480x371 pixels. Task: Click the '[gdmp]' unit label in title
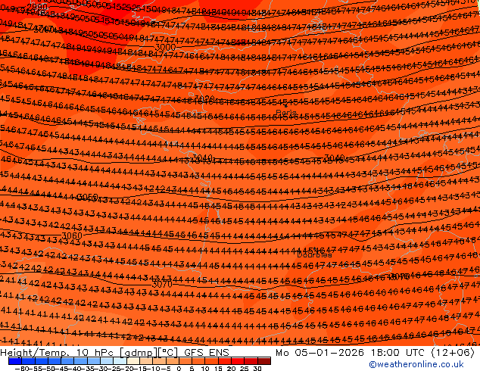click(139, 353)
